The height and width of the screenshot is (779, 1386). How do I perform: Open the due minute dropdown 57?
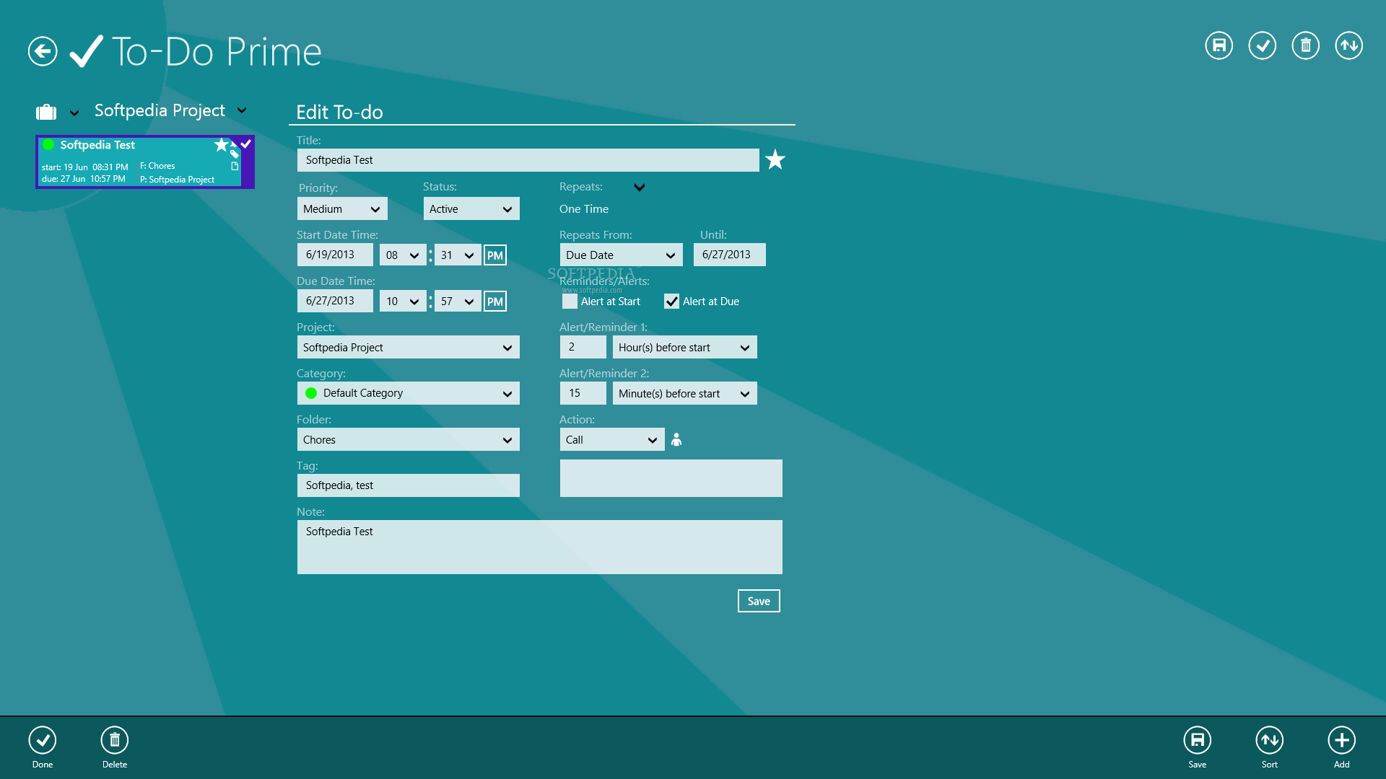pyautogui.click(x=458, y=302)
